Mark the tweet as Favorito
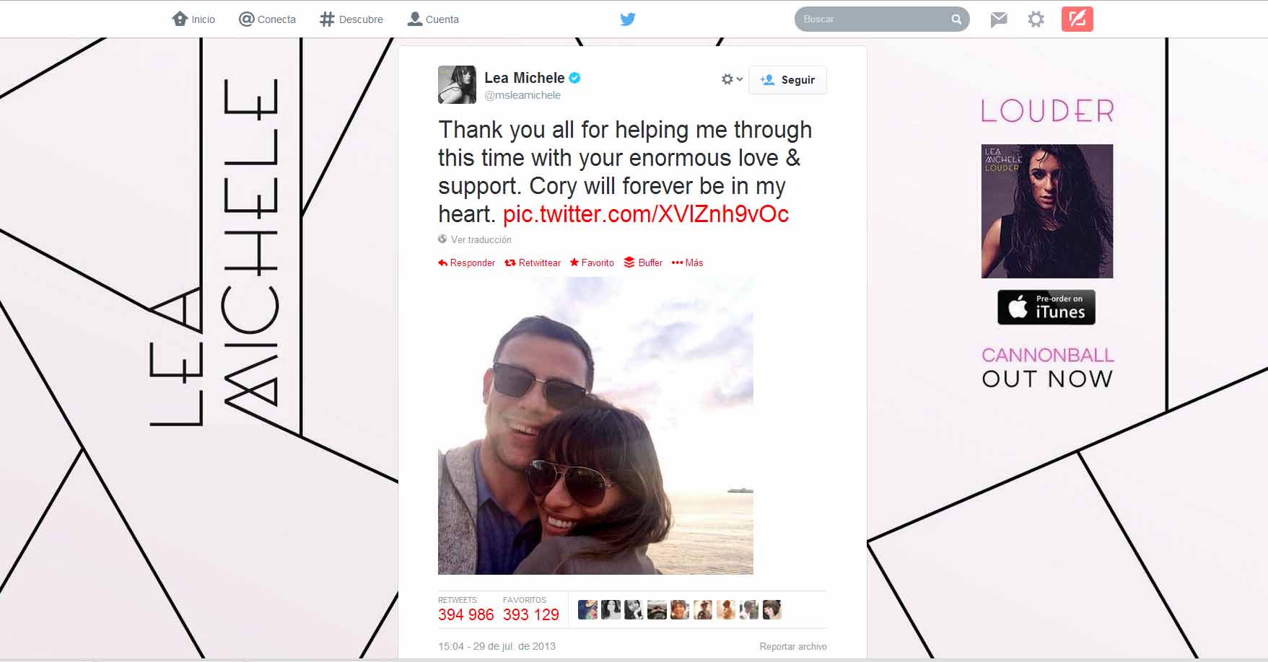Viewport: 1268px width, 662px height. [592, 262]
